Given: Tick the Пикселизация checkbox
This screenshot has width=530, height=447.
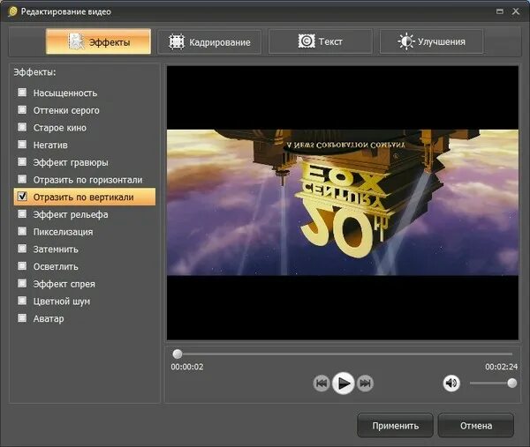Looking at the screenshot, I should pos(22,231).
